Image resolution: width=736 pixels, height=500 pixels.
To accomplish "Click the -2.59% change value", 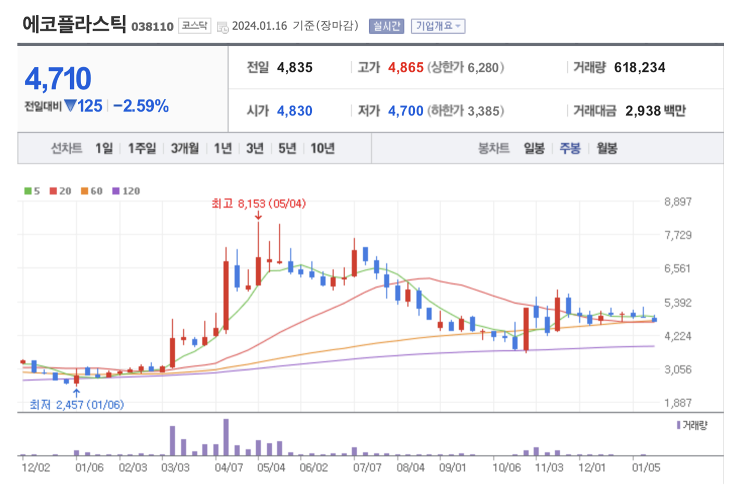I will (x=141, y=107).
